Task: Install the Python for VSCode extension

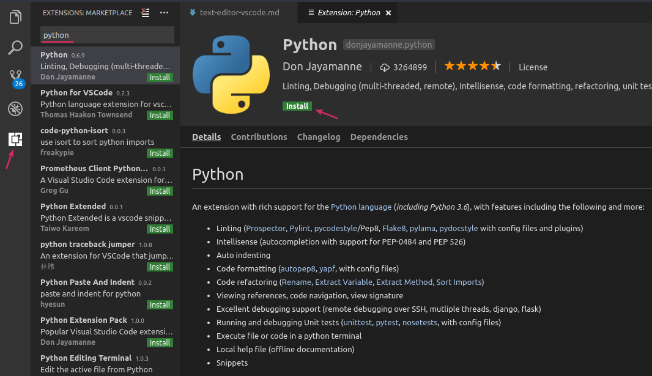Action: pyautogui.click(x=160, y=115)
